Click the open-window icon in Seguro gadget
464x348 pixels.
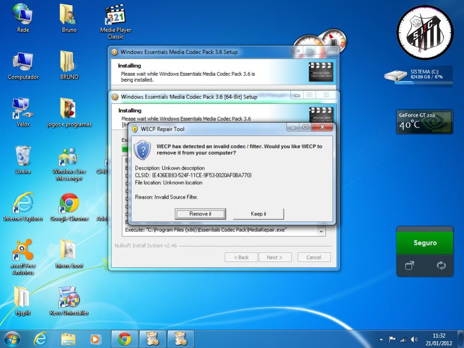[x=410, y=265]
